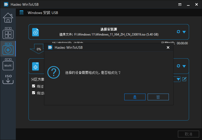This screenshot has height=140, width=202.
Task: Open the Home page sidebar icon
Action: click(8, 18)
